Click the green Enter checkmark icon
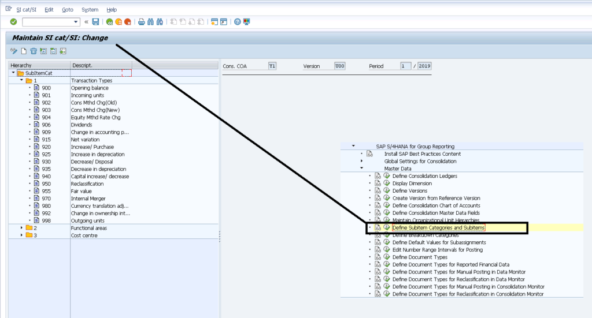The height and width of the screenshot is (318, 592). point(14,22)
